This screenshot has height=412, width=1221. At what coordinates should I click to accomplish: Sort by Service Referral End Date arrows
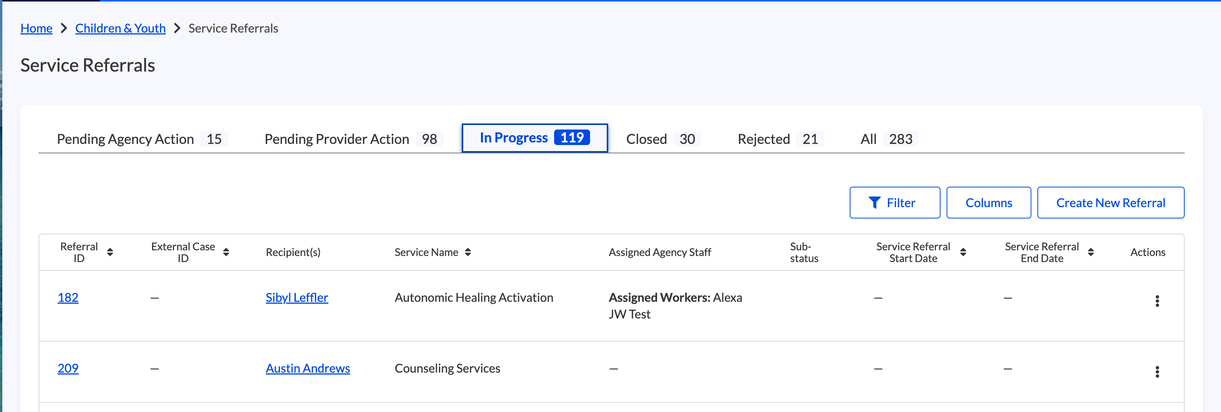[1091, 252]
